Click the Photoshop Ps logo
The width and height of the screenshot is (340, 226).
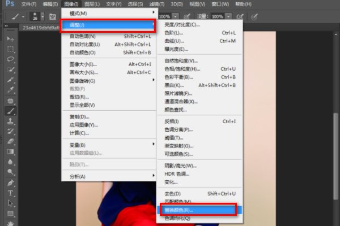(10, 4)
